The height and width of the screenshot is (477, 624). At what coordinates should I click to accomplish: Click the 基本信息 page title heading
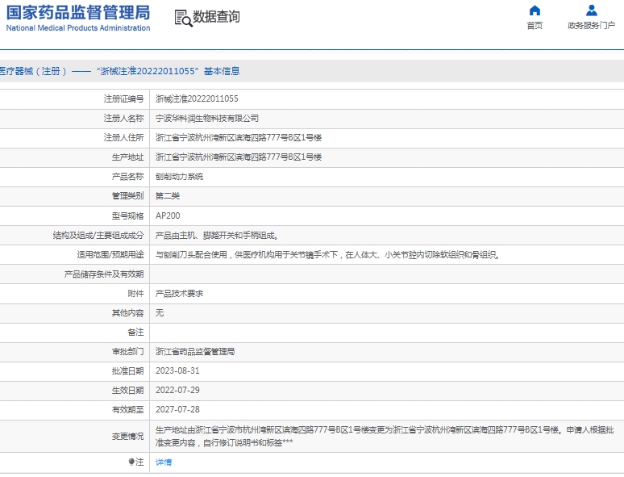pyautogui.click(x=222, y=71)
